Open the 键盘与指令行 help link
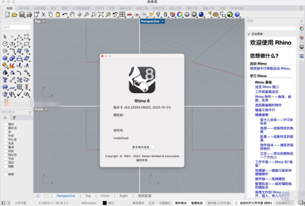 click(x=265, y=110)
